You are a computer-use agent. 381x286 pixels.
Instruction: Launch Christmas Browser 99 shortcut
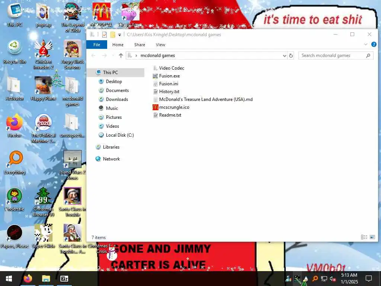(x=43, y=202)
